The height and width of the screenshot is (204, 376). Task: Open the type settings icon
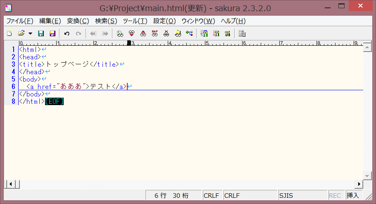(x=216, y=33)
